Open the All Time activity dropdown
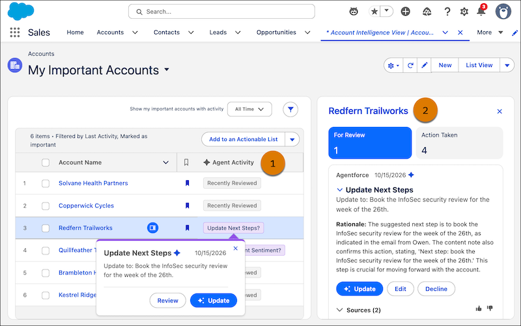Viewport: 521px width, 326px height. click(249, 109)
